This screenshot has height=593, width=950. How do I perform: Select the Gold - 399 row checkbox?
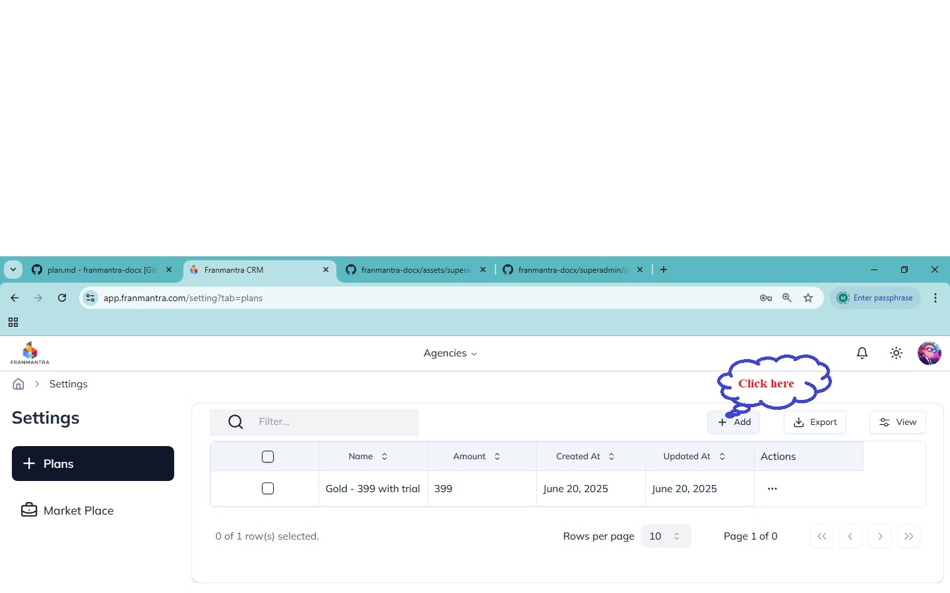(x=268, y=489)
